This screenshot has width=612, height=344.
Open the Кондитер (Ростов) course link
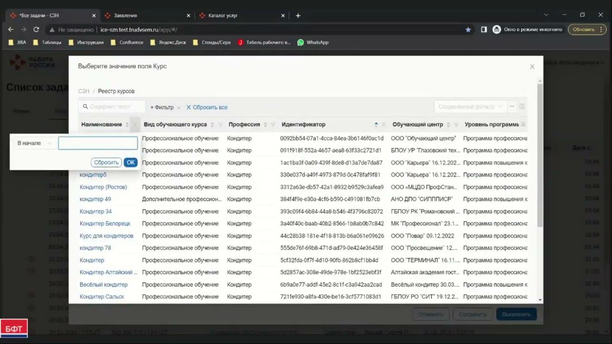(x=103, y=187)
